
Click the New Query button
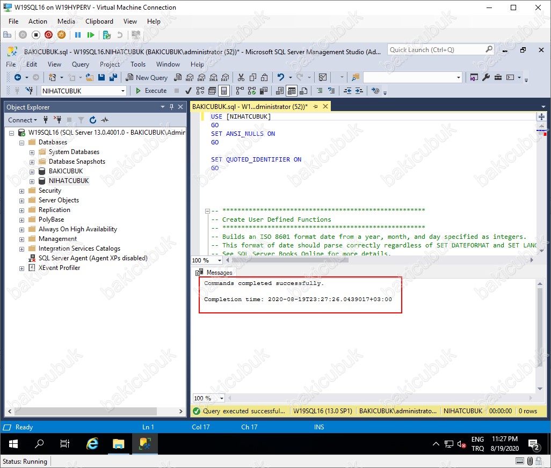146,78
